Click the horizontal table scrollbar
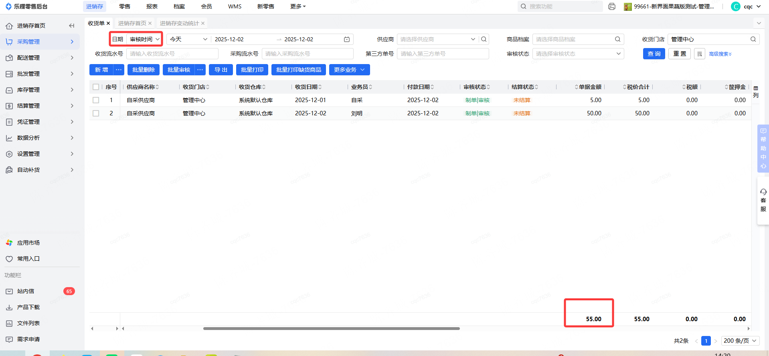 click(331, 328)
